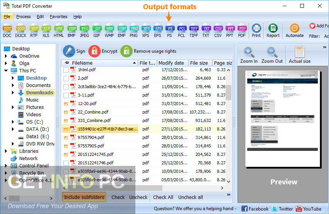The width and height of the screenshot is (329, 214).
Task: Open the Favorites menu
Action: 59,17
